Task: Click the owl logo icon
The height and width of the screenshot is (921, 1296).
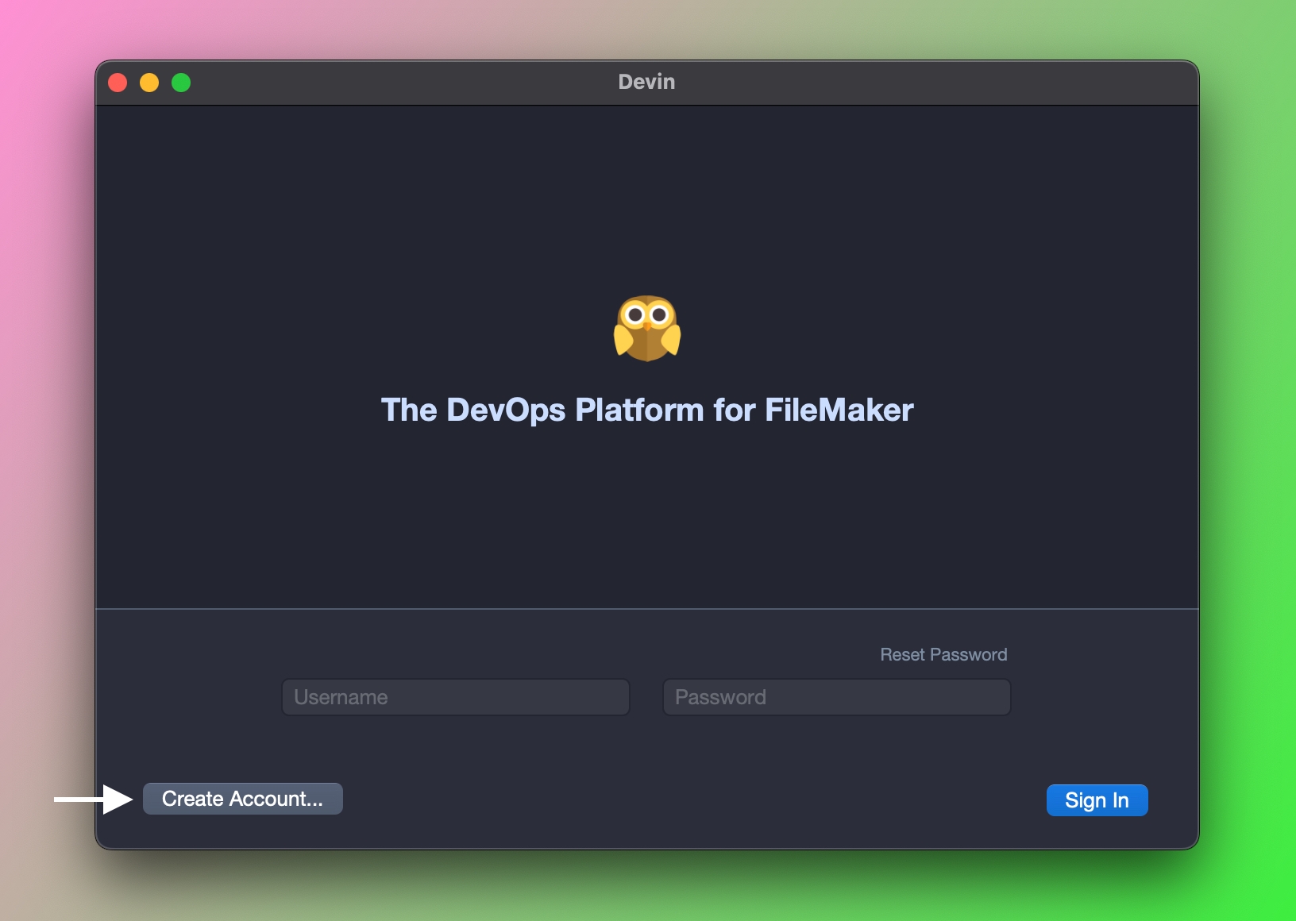Action: (x=647, y=329)
